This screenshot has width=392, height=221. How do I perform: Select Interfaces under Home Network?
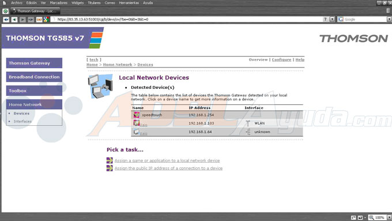[22, 121]
